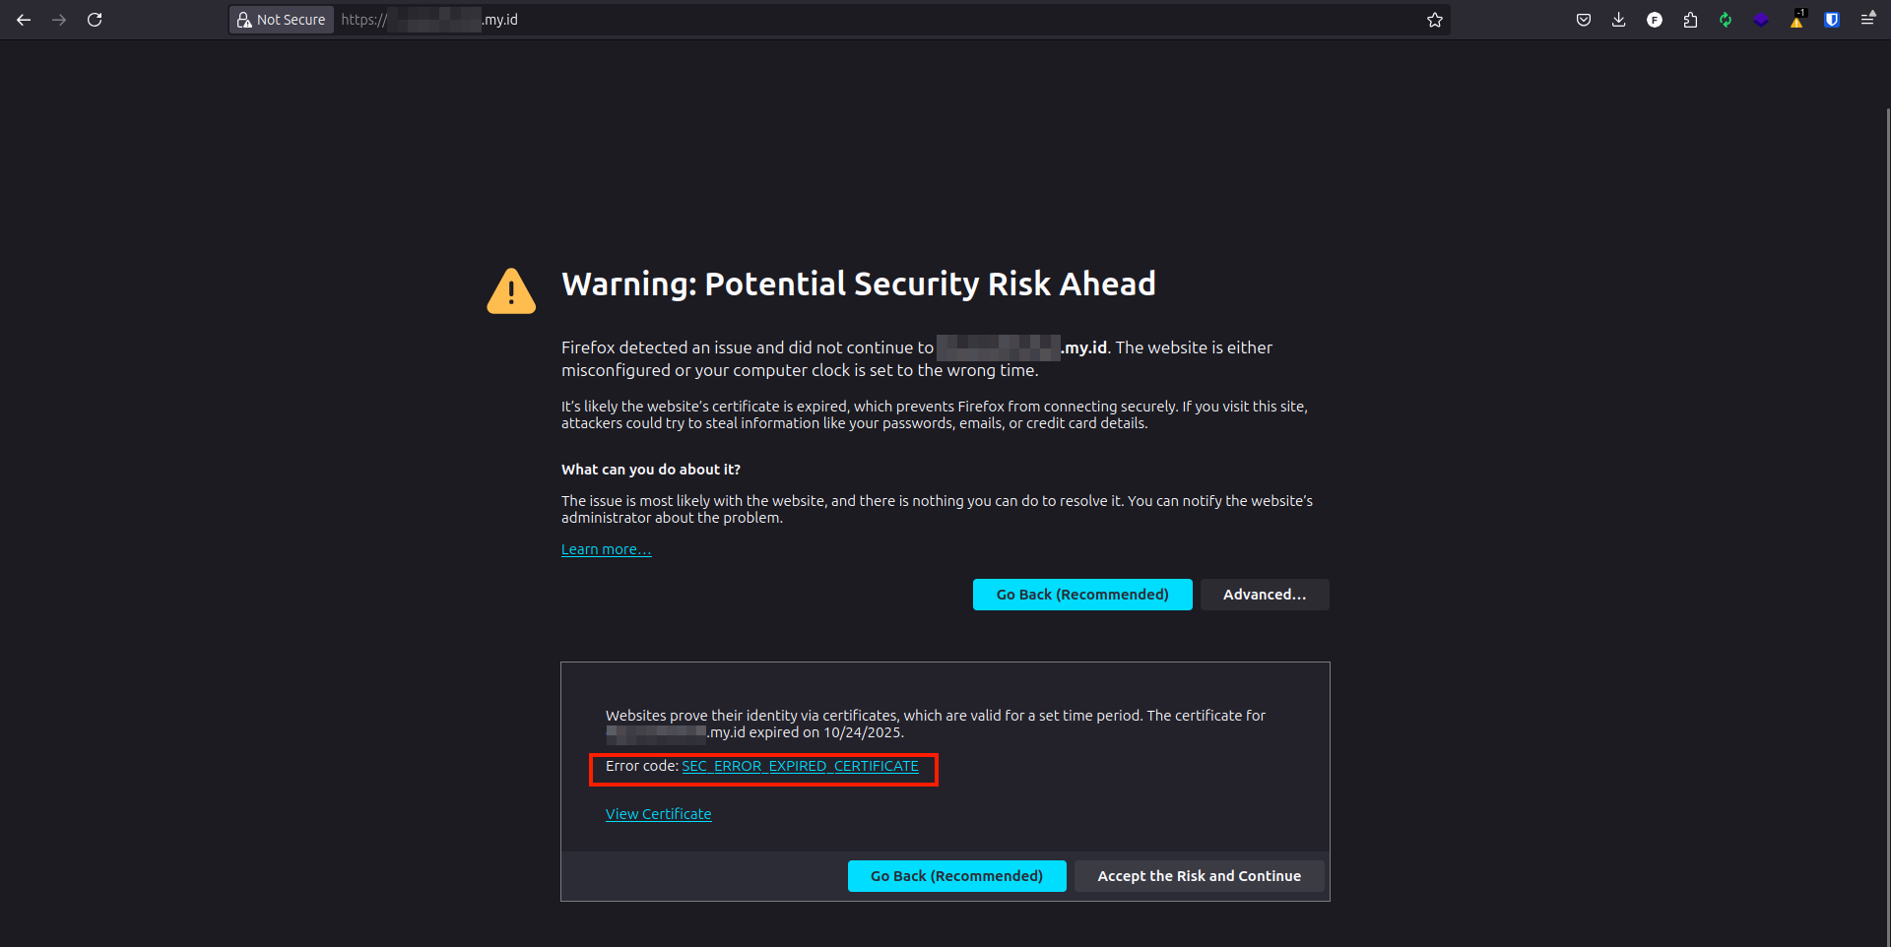
Task: Open the green sync-arrows extension
Action: (1726, 20)
